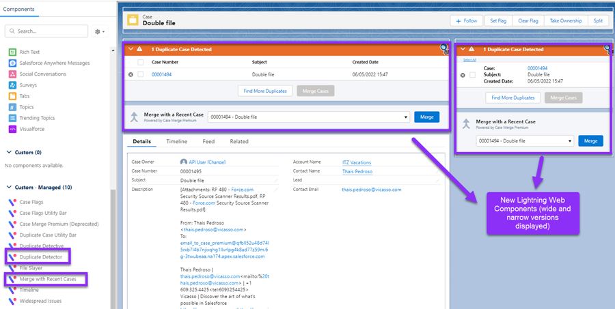615x309 pixels.
Task: Click the Rich Text component icon
Action: click(x=12, y=52)
